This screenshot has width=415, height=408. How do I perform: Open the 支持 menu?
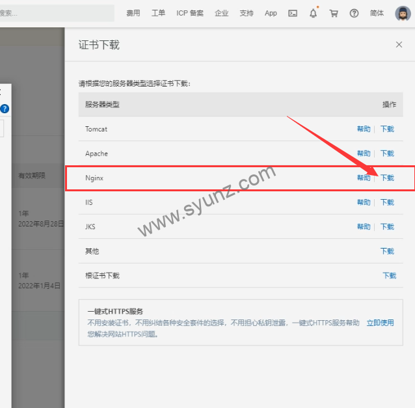(x=247, y=13)
